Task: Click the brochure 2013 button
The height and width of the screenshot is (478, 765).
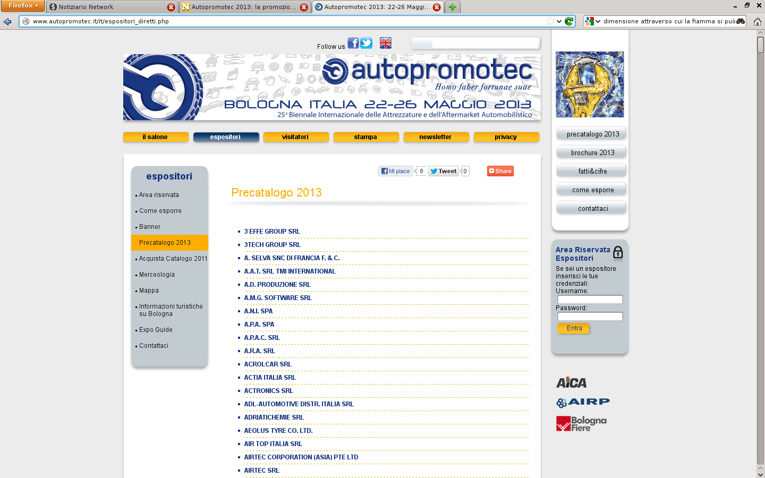Action: (x=591, y=152)
